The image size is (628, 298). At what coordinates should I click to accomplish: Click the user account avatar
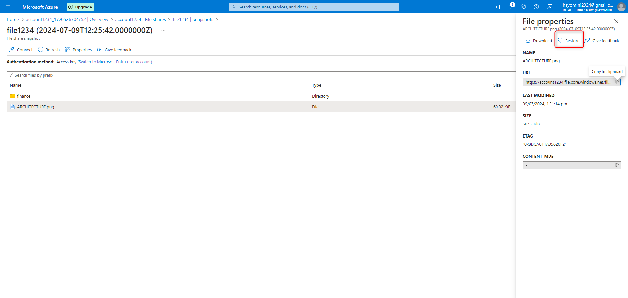621,7
